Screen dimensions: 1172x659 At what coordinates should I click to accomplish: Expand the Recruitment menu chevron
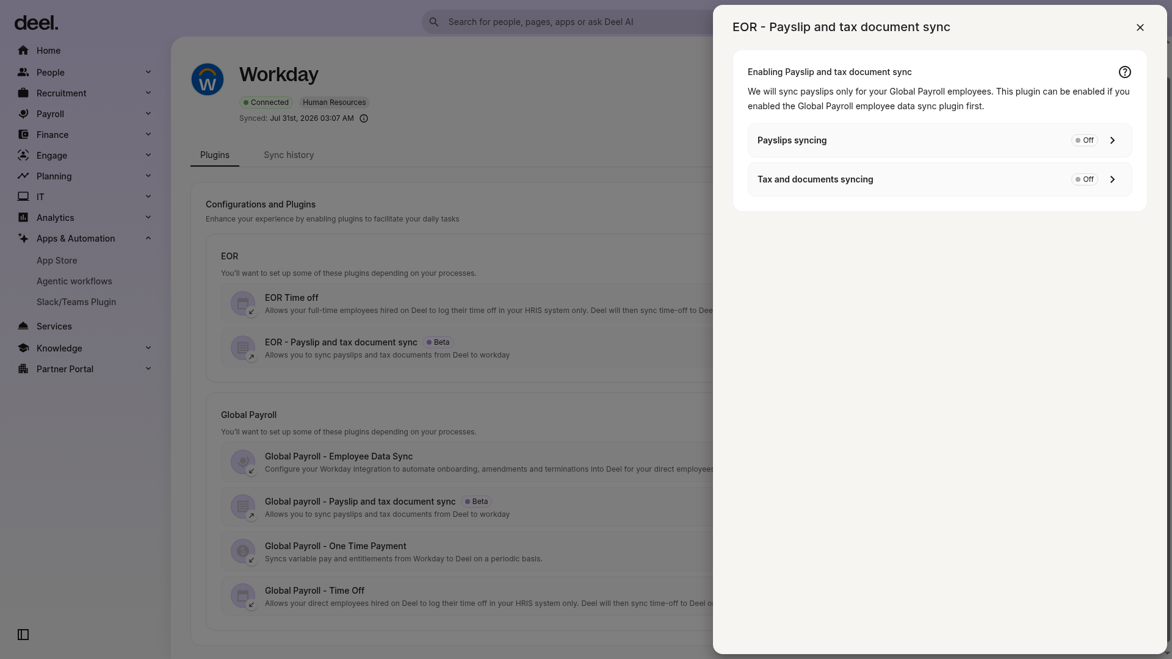tap(148, 93)
